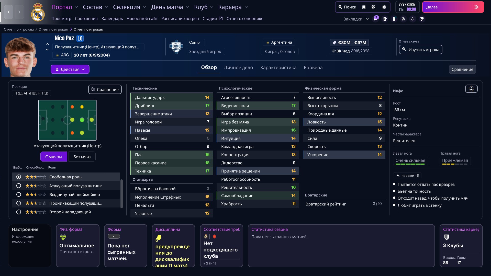Image resolution: width=491 pixels, height=276 pixels.
Task: Expand the Действия dropdown
Action: tap(70, 69)
